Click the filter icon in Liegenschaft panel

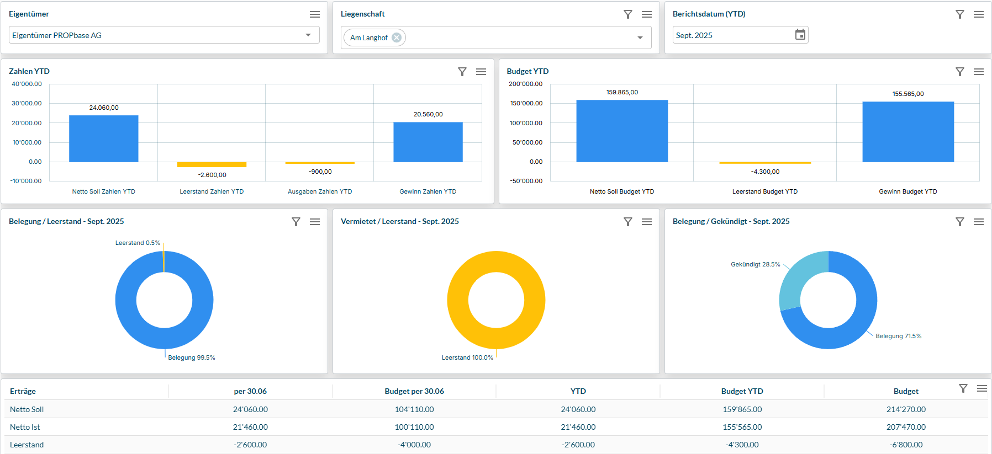point(628,14)
